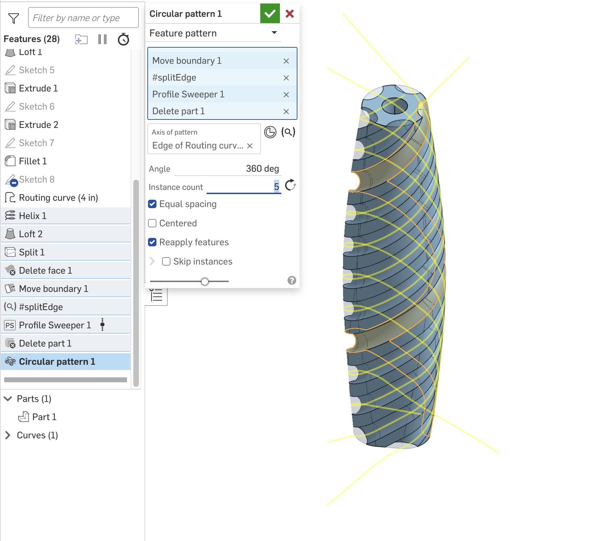The image size is (590, 541).
Task: Click the gray rollback bar below Circular pattern 1
Action: pyautogui.click(x=66, y=380)
